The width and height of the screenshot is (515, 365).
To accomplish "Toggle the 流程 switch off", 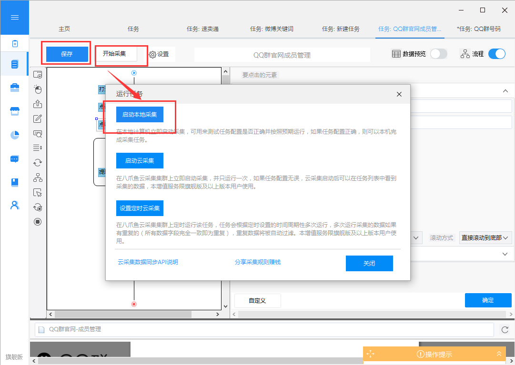I will tap(496, 54).
